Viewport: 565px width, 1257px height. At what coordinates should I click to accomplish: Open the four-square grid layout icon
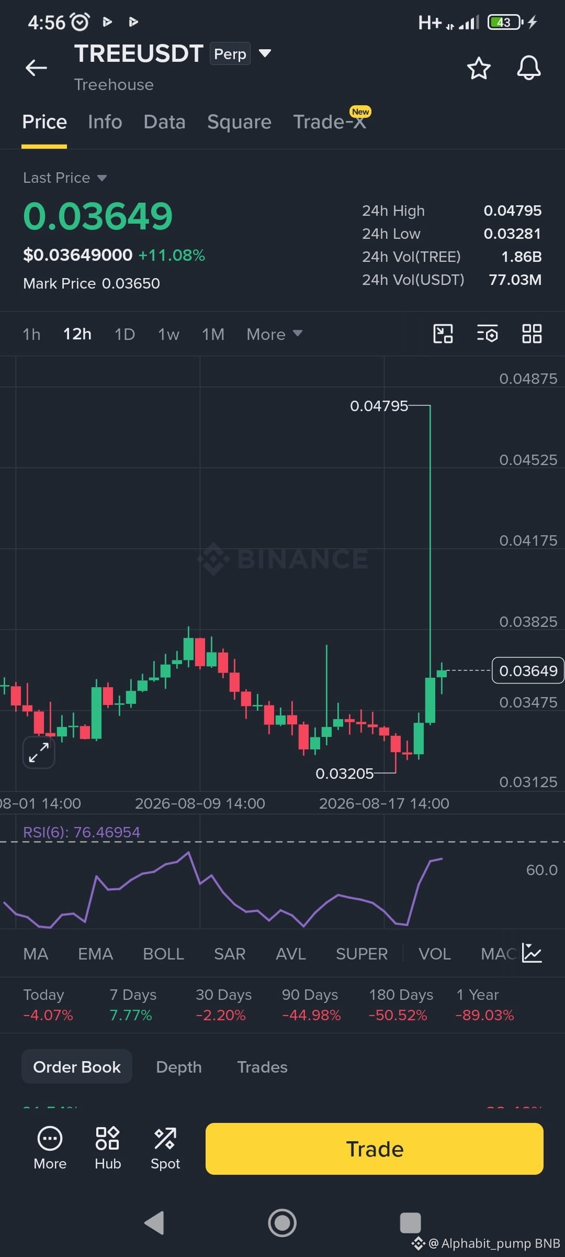[x=532, y=334]
